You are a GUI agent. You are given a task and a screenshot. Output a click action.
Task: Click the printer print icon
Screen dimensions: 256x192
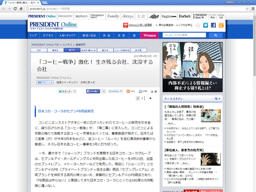point(141,91)
